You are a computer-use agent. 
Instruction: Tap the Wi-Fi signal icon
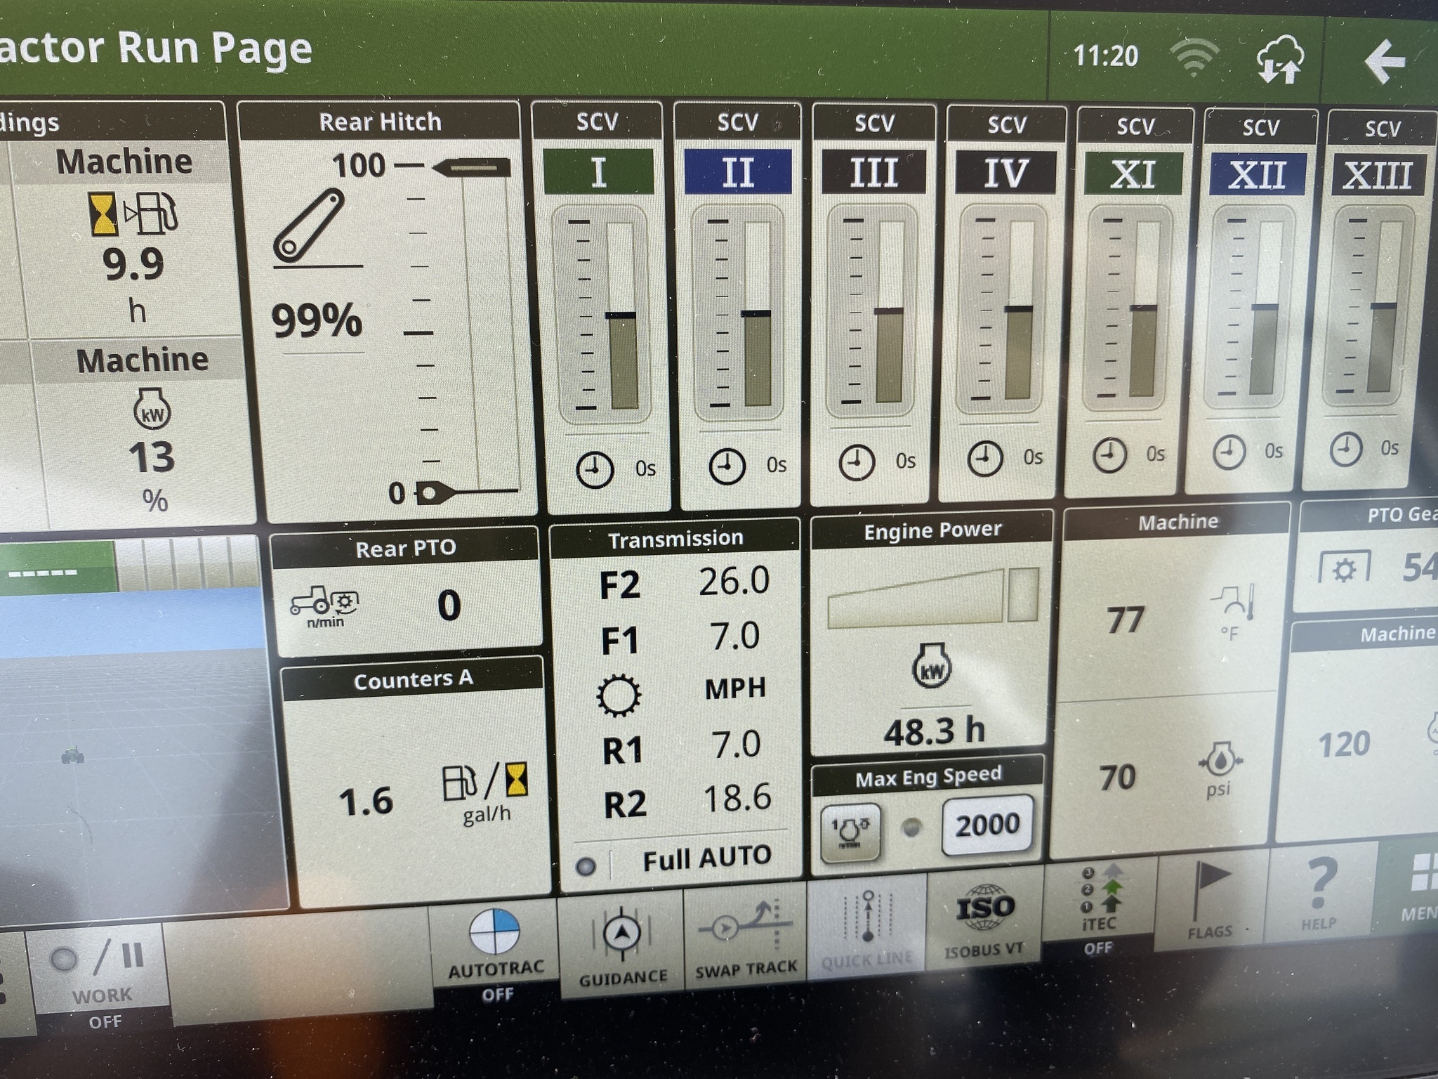coord(1194,58)
